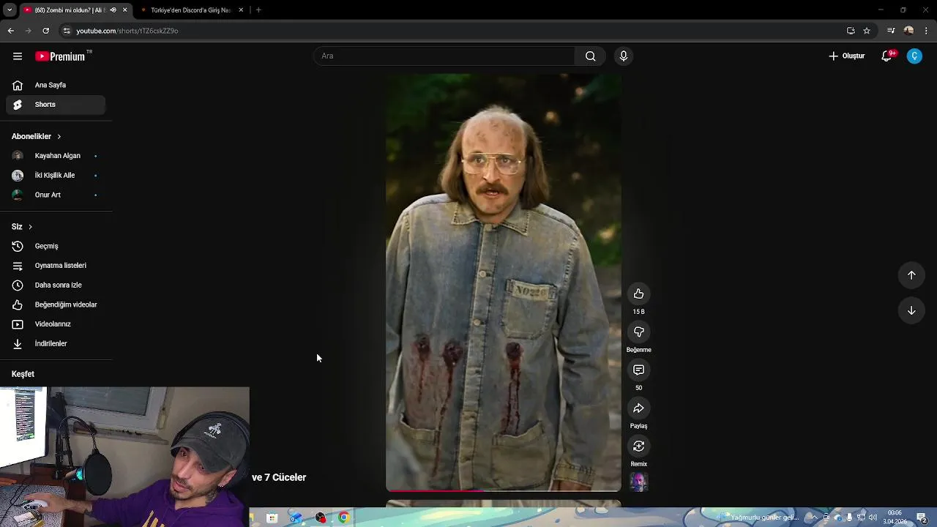Click the Chrome back arrow
Screen dimensions: 937x527
tap(10, 31)
